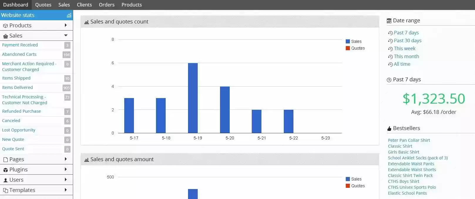The image size is (475, 199).
Task: Expand the Templates sidebar section arrow
Action: [x=66, y=190]
